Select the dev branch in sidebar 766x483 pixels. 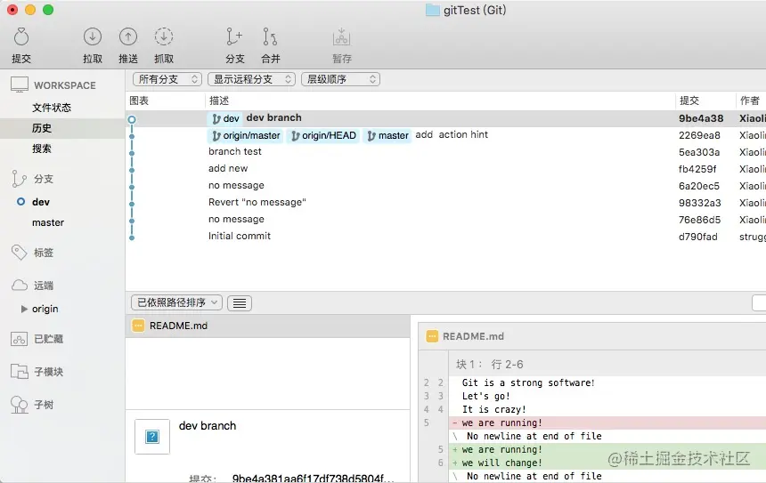41,202
